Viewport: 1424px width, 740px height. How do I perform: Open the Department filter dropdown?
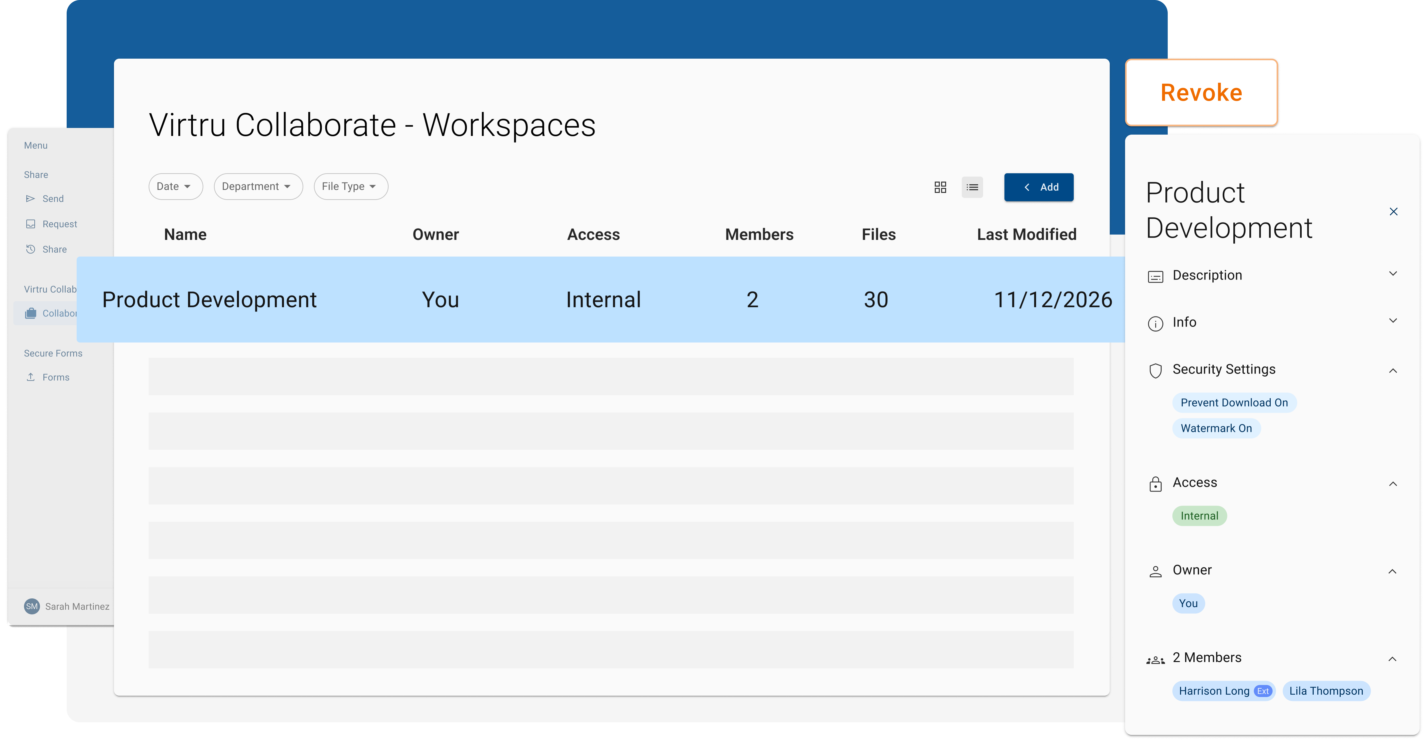point(258,187)
